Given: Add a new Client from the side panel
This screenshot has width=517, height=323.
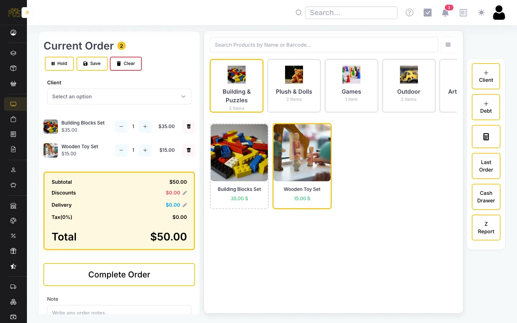Looking at the screenshot, I should click(486, 76).
